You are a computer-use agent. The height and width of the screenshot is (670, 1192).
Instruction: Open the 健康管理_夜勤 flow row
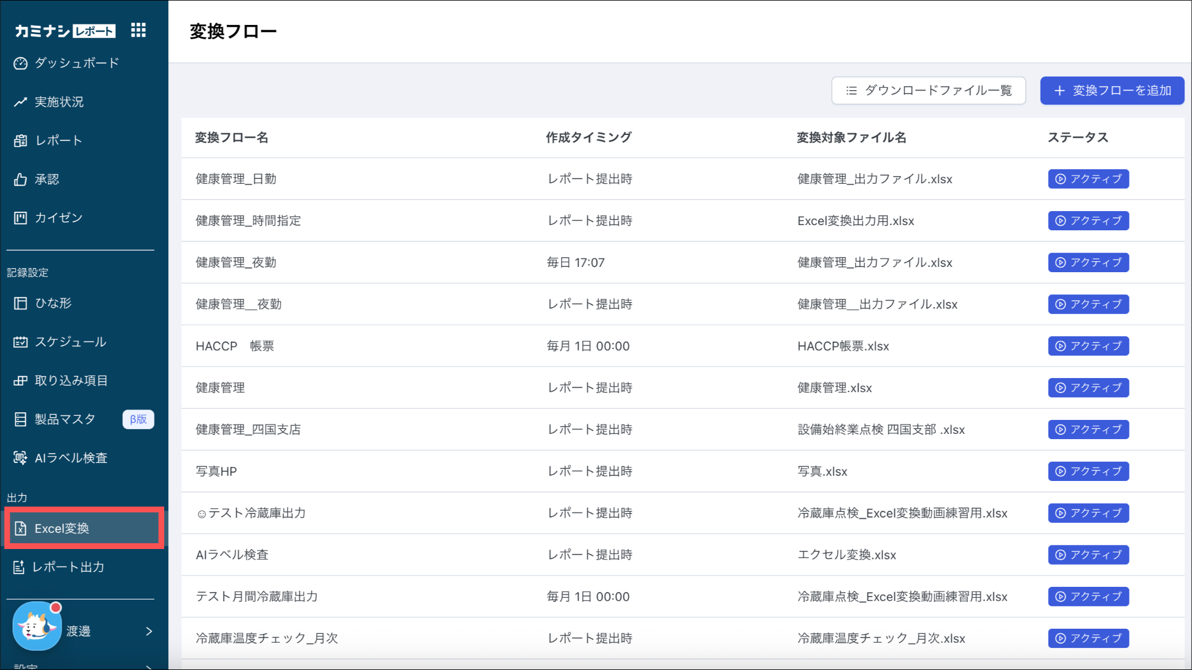point(236,262)
